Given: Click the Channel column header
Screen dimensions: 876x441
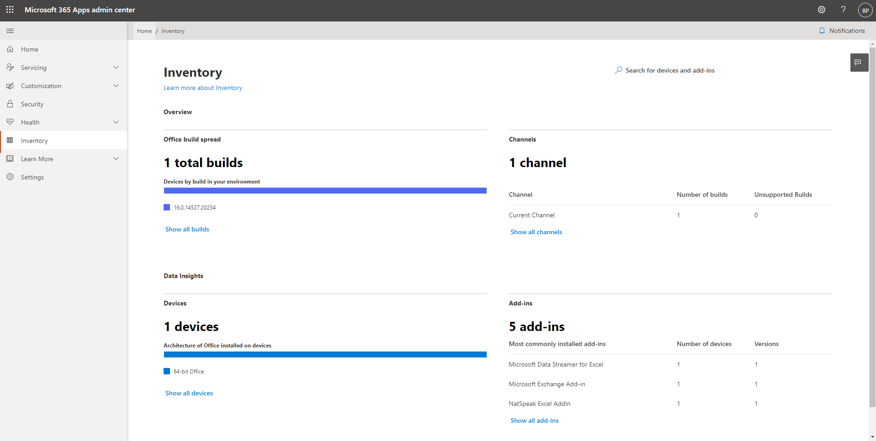Looking at the screenshot, I should pyautogui.click(x=520, y=194).
